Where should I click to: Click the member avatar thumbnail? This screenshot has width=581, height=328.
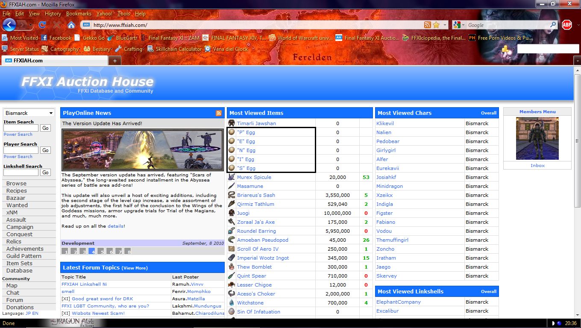tap(537, 138)
